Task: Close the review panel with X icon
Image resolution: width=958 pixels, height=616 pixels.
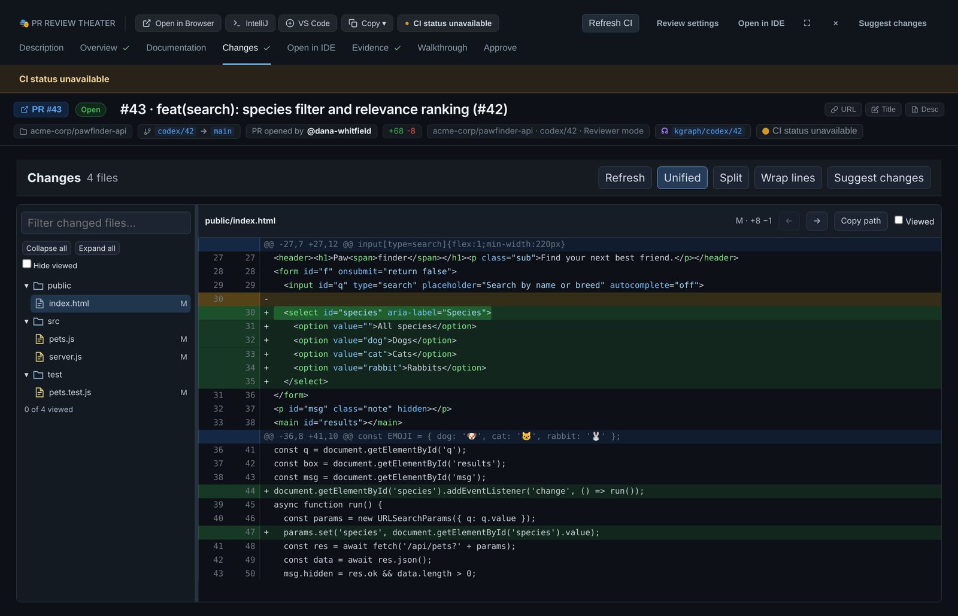Action: click(835, 23)
